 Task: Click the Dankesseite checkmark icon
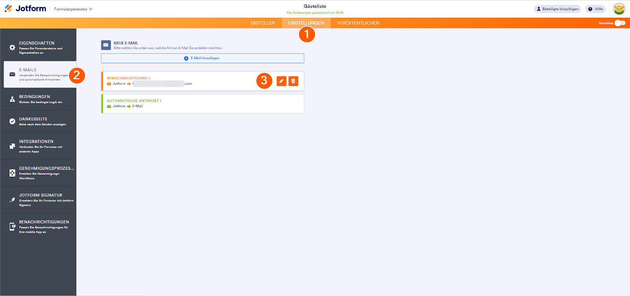(x=12, y=121)
